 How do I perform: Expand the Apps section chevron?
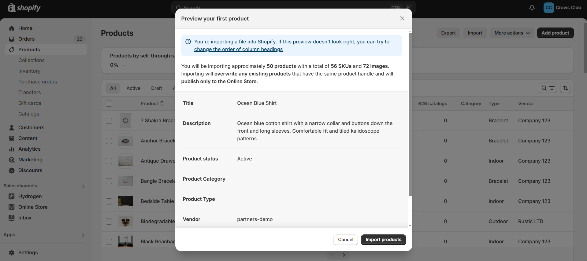[83, 235]
